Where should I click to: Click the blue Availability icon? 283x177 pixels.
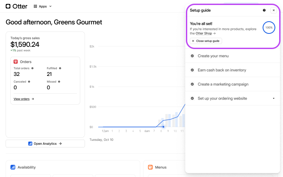[x=13, y=167]
